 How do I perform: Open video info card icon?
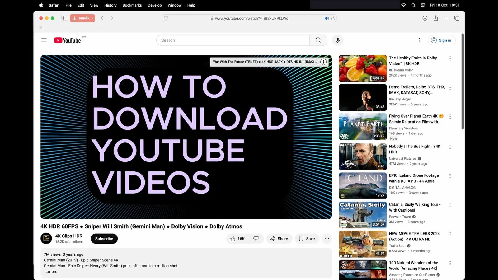[x=323, y=62]
